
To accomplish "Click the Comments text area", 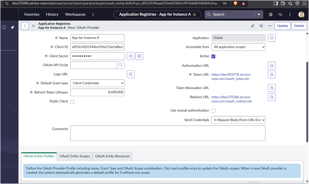I will coord(168,133).
